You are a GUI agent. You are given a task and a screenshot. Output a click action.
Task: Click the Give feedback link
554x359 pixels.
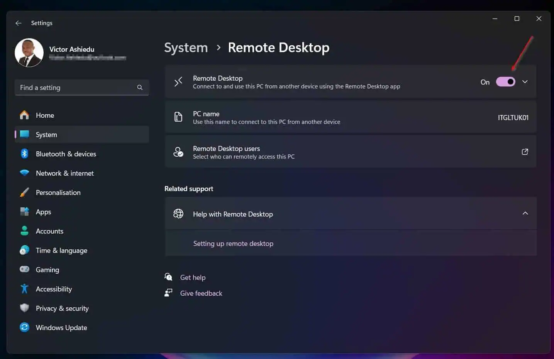201,293
